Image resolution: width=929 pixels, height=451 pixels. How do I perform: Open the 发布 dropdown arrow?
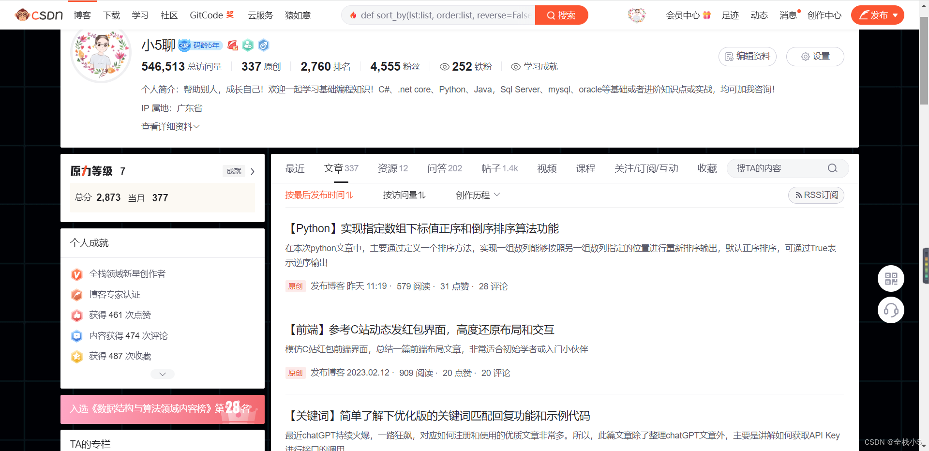tap(895, 15)
